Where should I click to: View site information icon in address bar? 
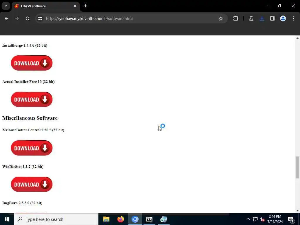[x=40, y=18]
